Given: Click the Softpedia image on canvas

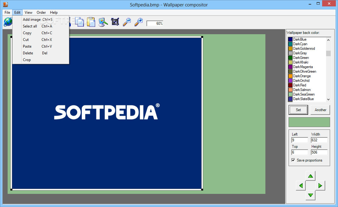Looking at the screenshot, I should [107, 113].
